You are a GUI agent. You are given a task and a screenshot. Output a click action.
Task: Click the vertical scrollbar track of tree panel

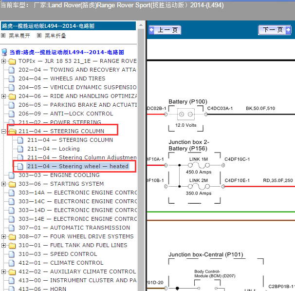point(141,160)
